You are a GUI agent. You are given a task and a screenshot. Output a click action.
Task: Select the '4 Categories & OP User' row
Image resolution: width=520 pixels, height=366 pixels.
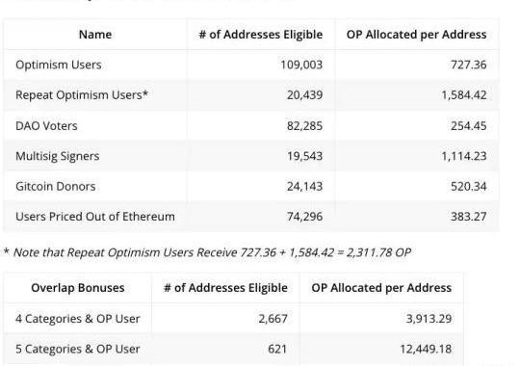tap(233, 319)
